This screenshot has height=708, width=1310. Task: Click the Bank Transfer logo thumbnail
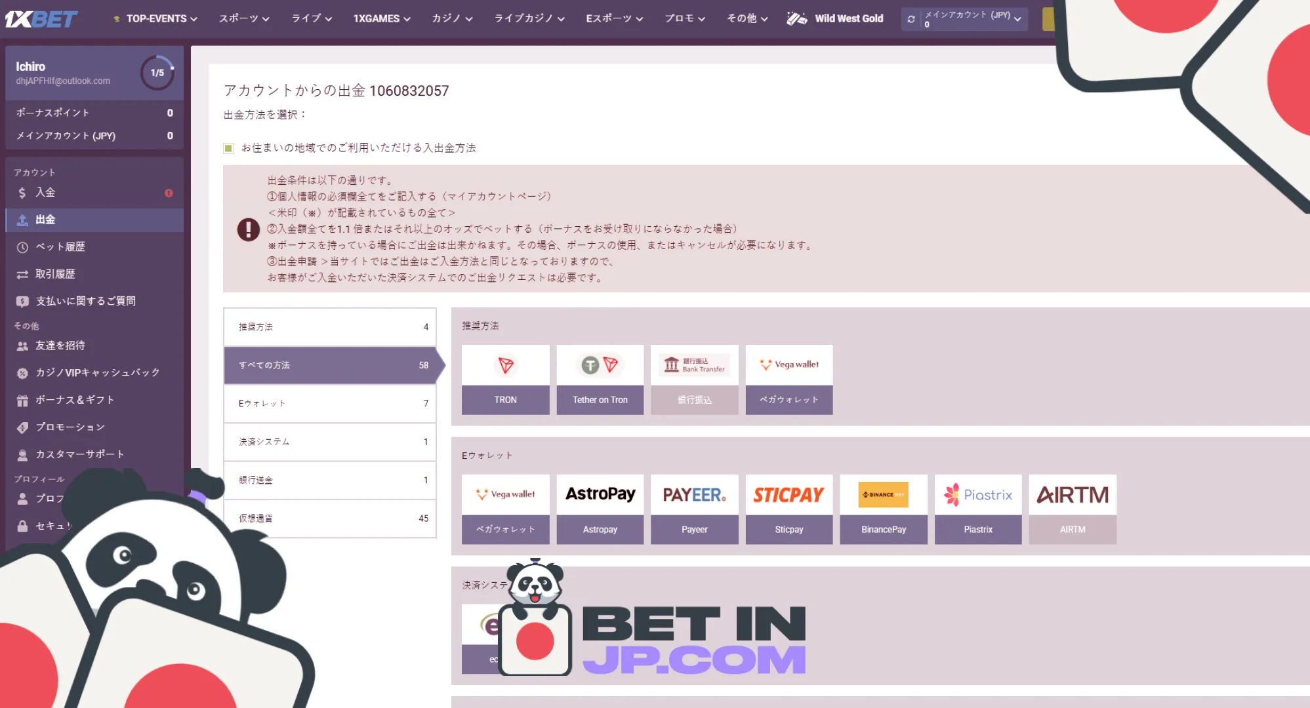point(695,365)
